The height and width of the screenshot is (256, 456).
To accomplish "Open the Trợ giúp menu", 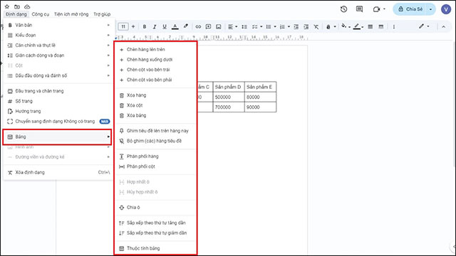I will pyautogui.click(x=102, y=14).
